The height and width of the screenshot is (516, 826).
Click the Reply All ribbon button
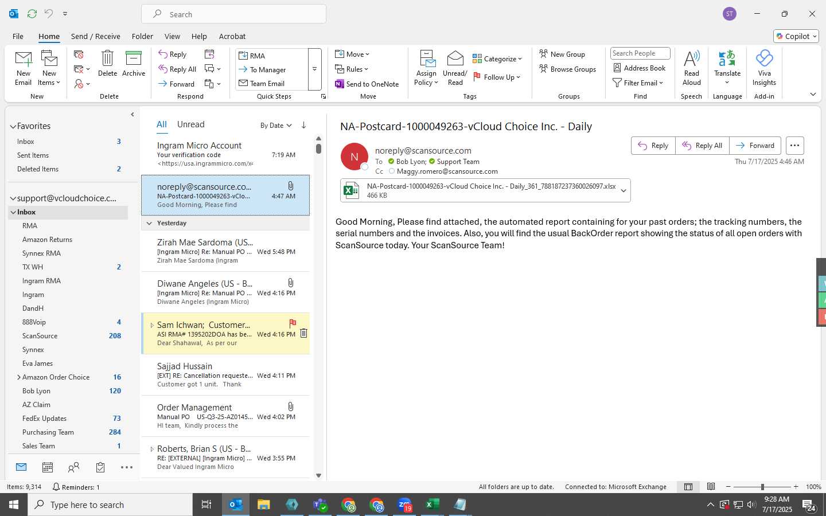177,69
